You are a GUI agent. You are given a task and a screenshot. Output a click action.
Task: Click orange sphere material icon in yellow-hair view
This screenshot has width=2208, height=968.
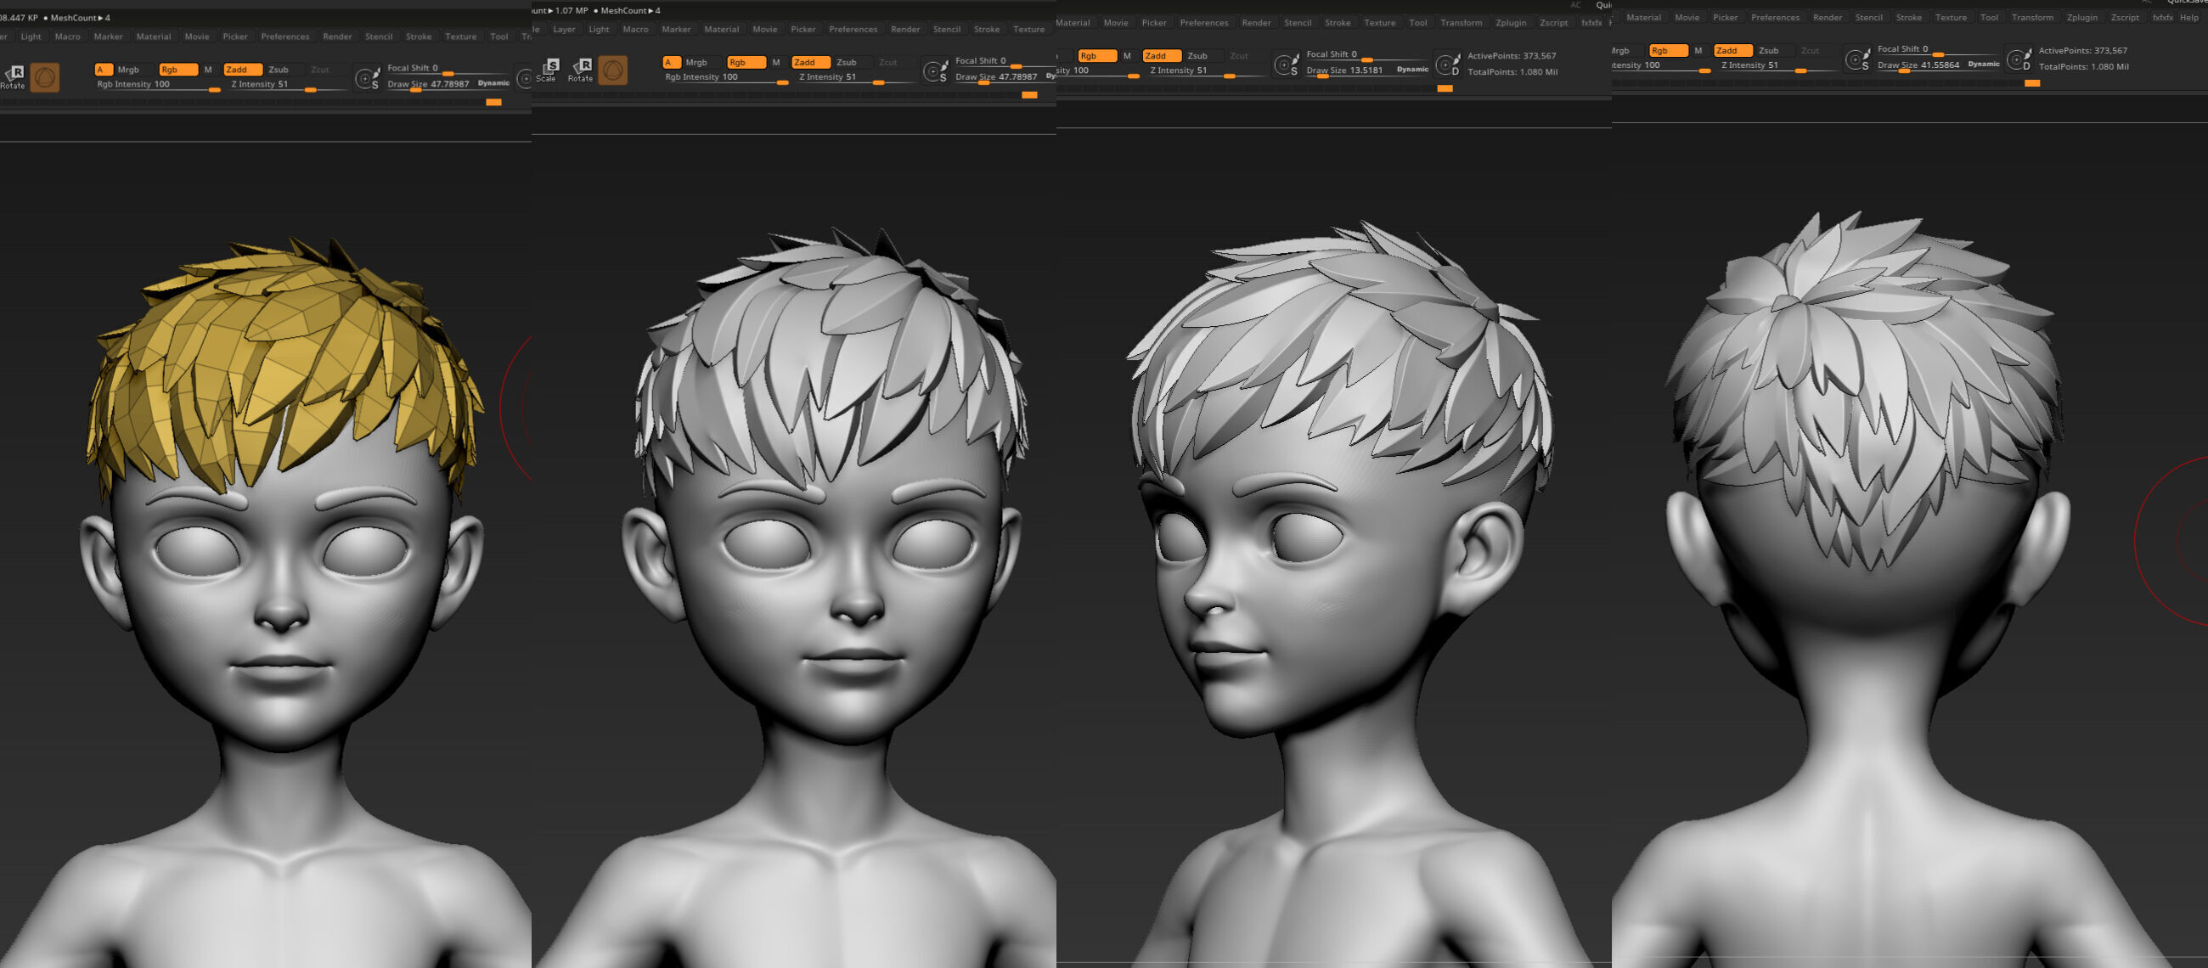[44, 77]
